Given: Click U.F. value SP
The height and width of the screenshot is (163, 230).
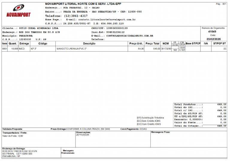Looking at the screenshot, I should (x=45, y=39).
